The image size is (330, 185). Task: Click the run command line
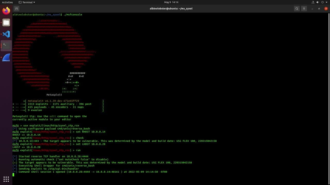click(78, 150)
